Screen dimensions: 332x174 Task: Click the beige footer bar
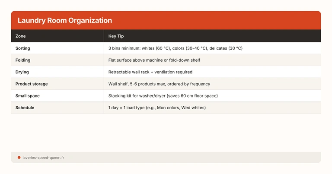[195, 158]
